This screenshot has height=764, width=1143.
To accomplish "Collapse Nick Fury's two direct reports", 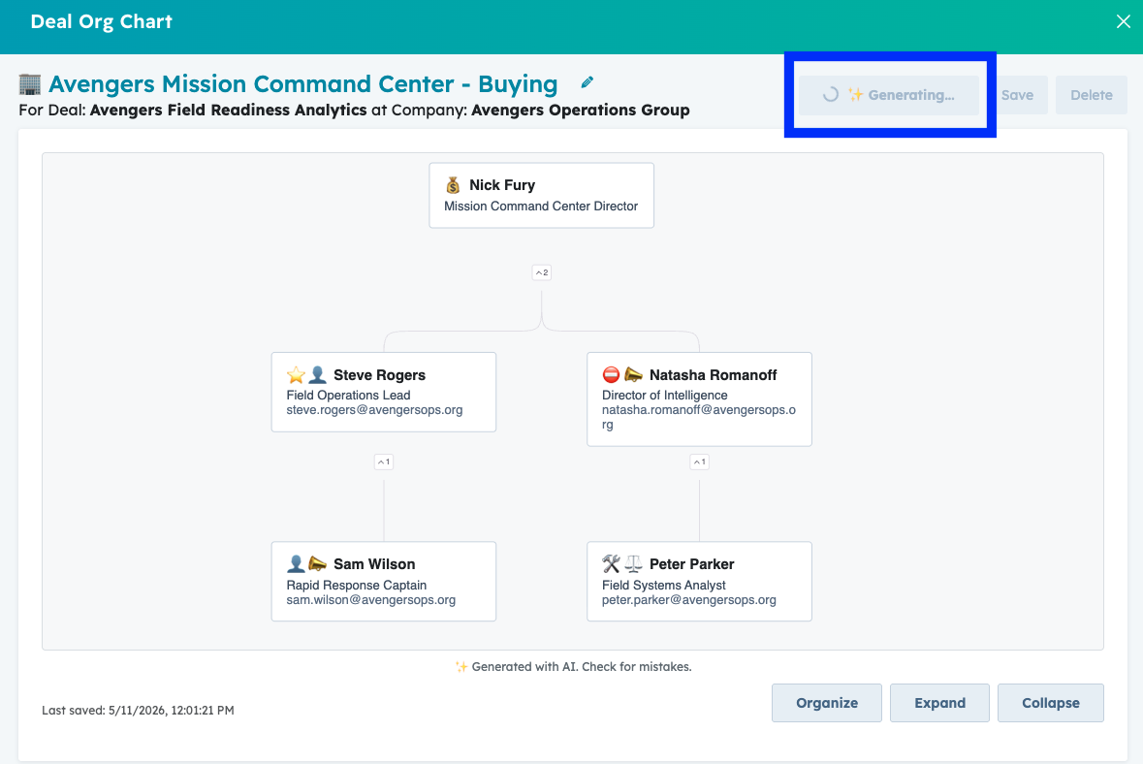I will coord(542,272).
